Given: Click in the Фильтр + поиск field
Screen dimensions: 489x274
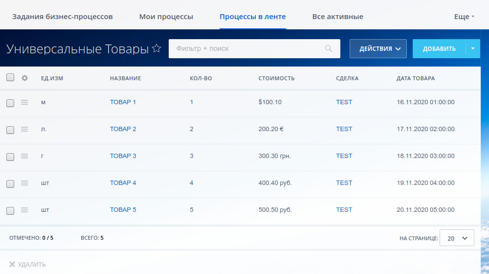Looking at the screenshot, I should click(x=244, y=48).
